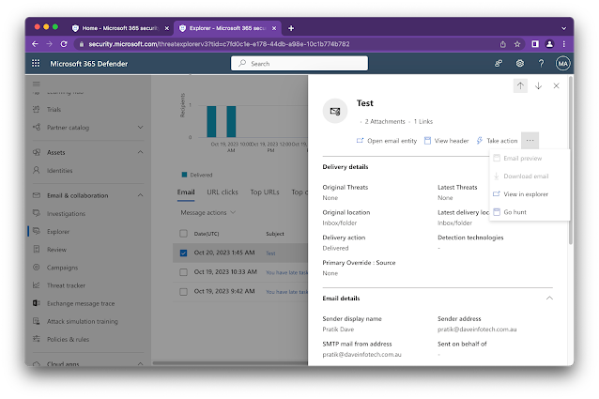Toggle the select-all checkbox in Date(UTC) header
The height and width of the screenshot is (399, 599).
[x=183, y=233]
